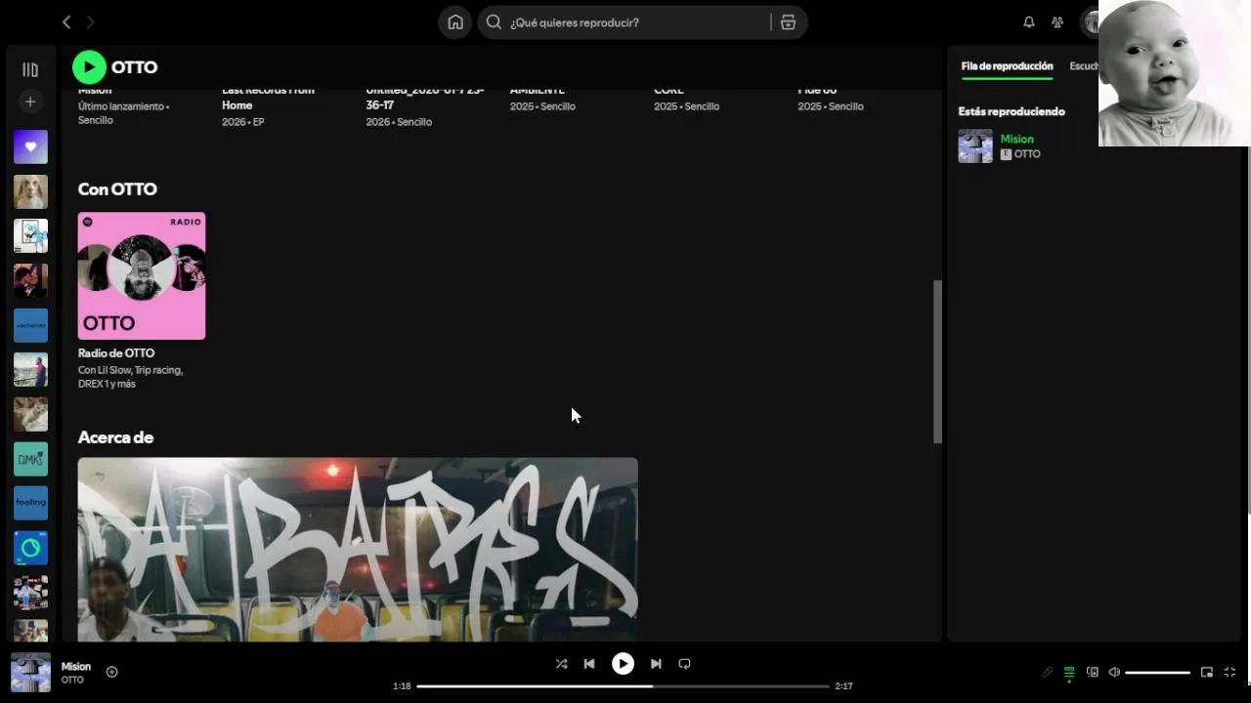Open the miniplayer
This screenshot has width=1251, height=703.
(1207, 672)
